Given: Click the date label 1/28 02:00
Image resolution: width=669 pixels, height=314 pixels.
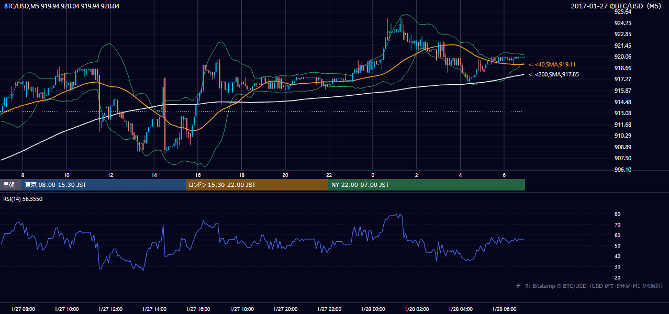Looking at the screenshot, I should coord(417,309).
